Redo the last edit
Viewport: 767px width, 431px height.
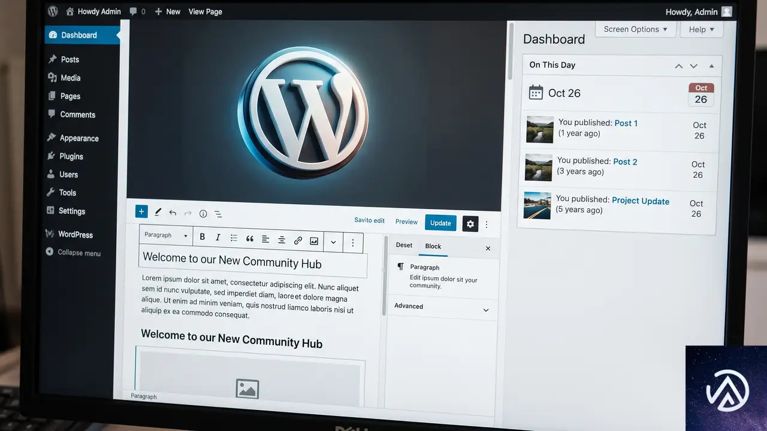pyautogui.click(x=188, y=213)
